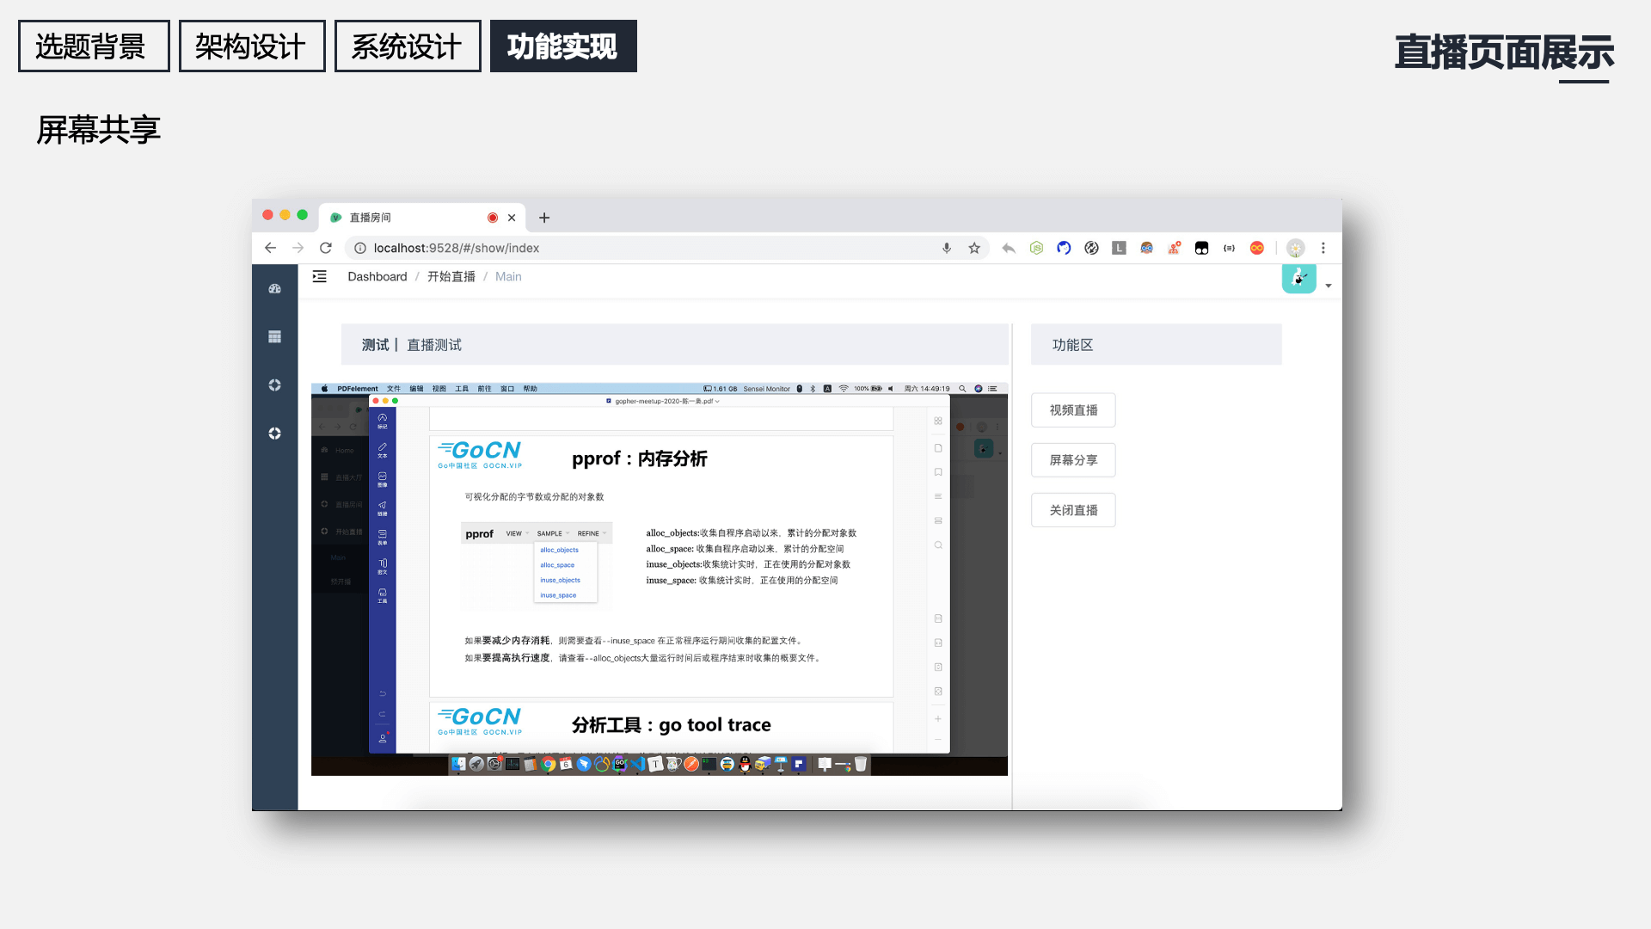Open the table grid icon in sidebar
This screenshot has height=929, width=1651.
274,337
